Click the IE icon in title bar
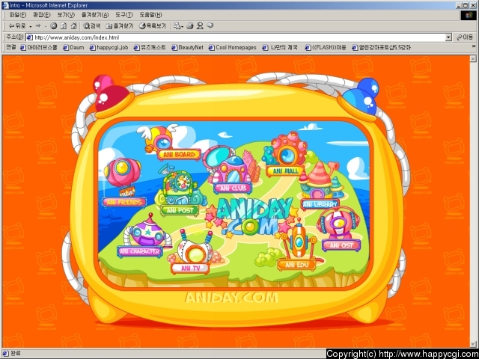 (x=5, y=5)
